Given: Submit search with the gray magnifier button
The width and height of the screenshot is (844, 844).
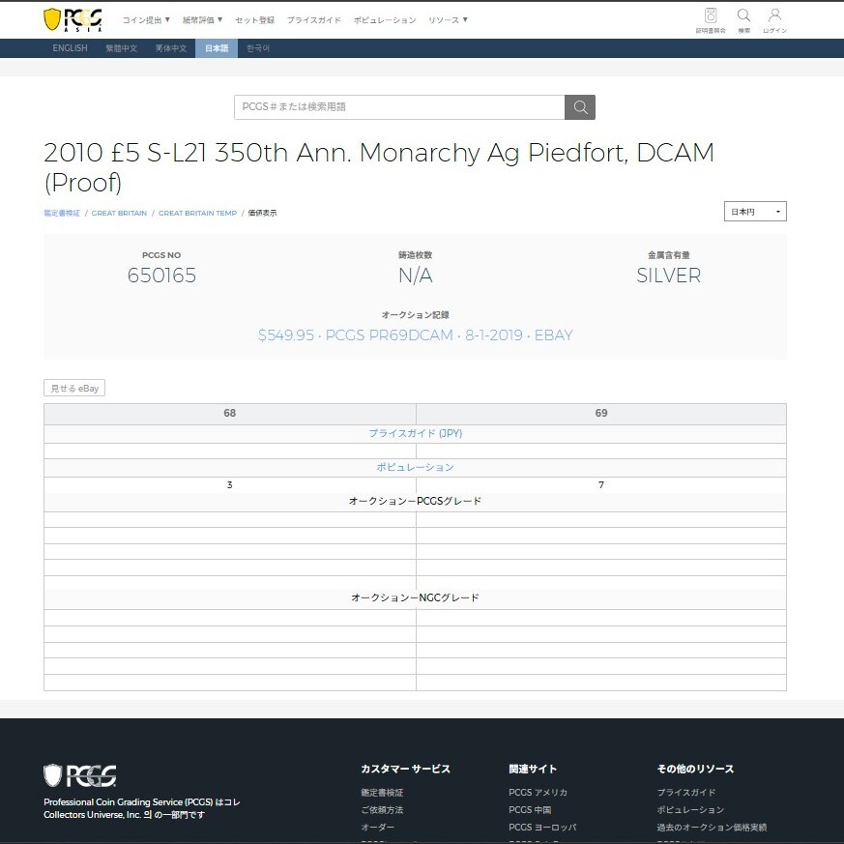Looking at the screenshot, I should click(580, 107).
